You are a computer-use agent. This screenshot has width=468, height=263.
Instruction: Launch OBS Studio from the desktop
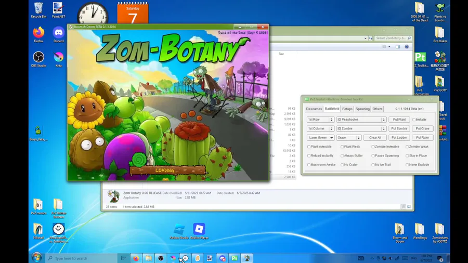[38, 59]
